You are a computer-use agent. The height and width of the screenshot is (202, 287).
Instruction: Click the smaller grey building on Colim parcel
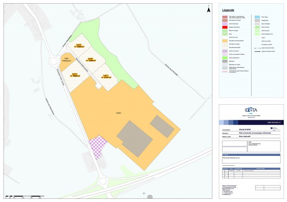(x=162, y=126)
